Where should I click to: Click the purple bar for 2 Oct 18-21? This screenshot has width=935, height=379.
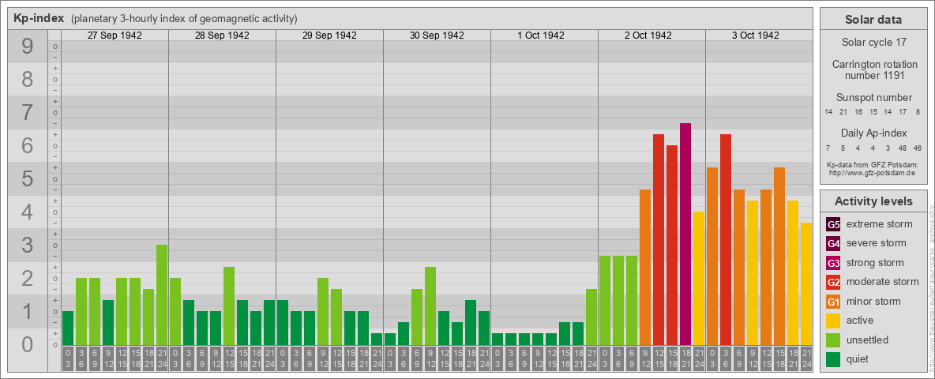tap(685, 235)
